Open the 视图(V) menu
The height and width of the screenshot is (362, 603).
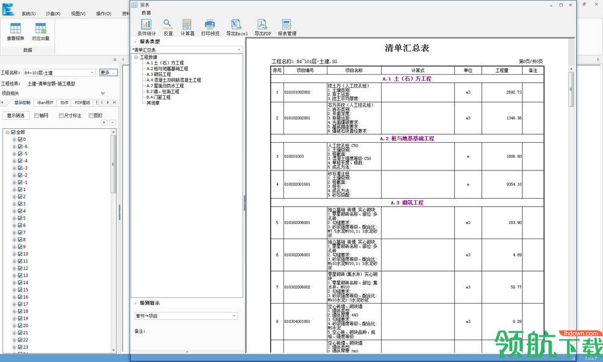click(78, 13)
